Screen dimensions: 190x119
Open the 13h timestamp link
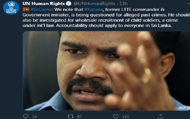[x=123, y=4]
